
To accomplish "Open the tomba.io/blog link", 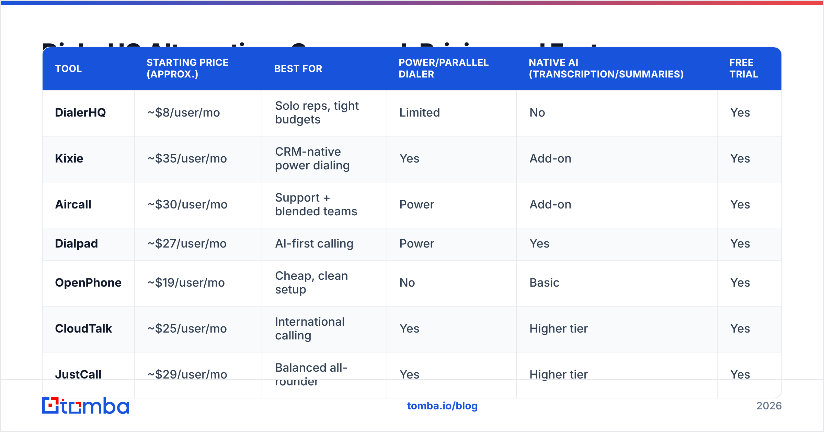I will tap(442, 406).
